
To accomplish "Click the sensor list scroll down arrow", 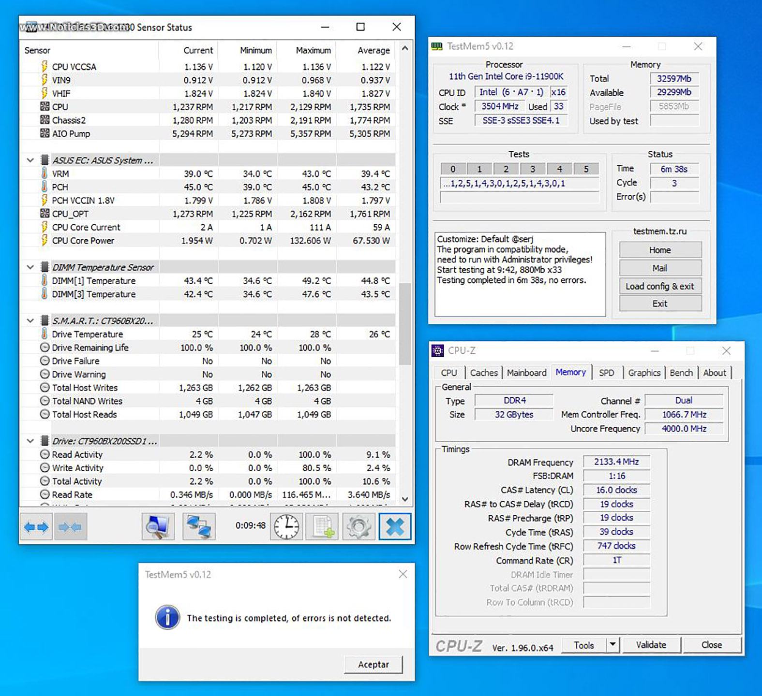I will [405, 499].
